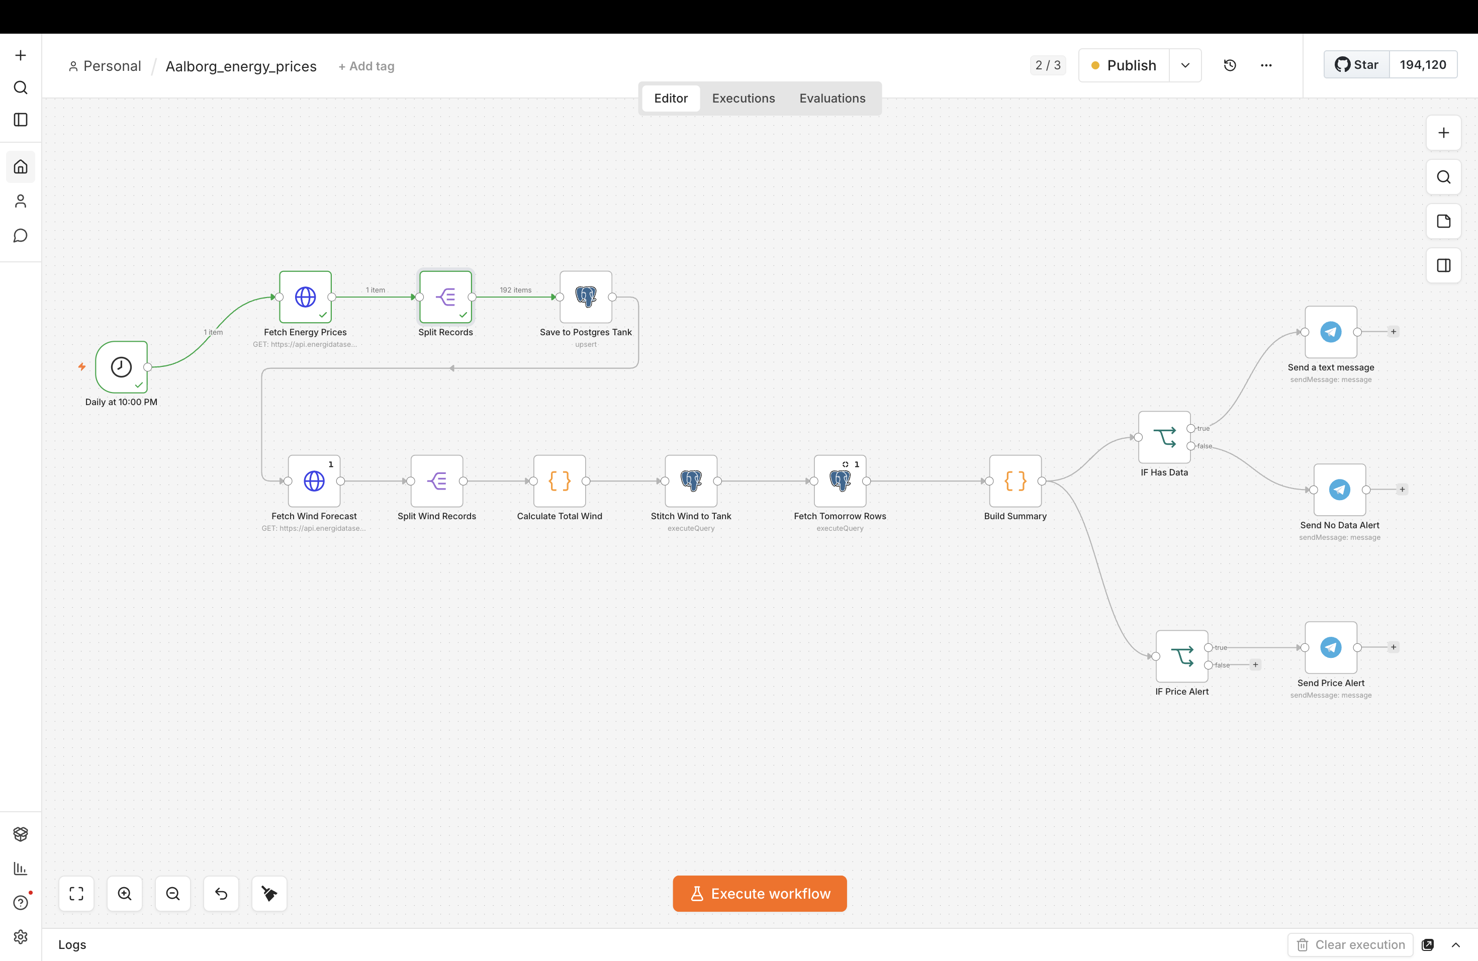Screen dimensions: 1478x961
Task: Select the Fetch Wind Forecast node
Action: [314, 481]
